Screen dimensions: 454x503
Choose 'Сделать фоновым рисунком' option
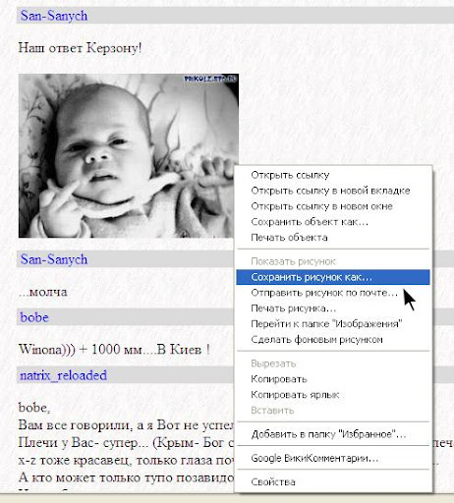[333, 340]
